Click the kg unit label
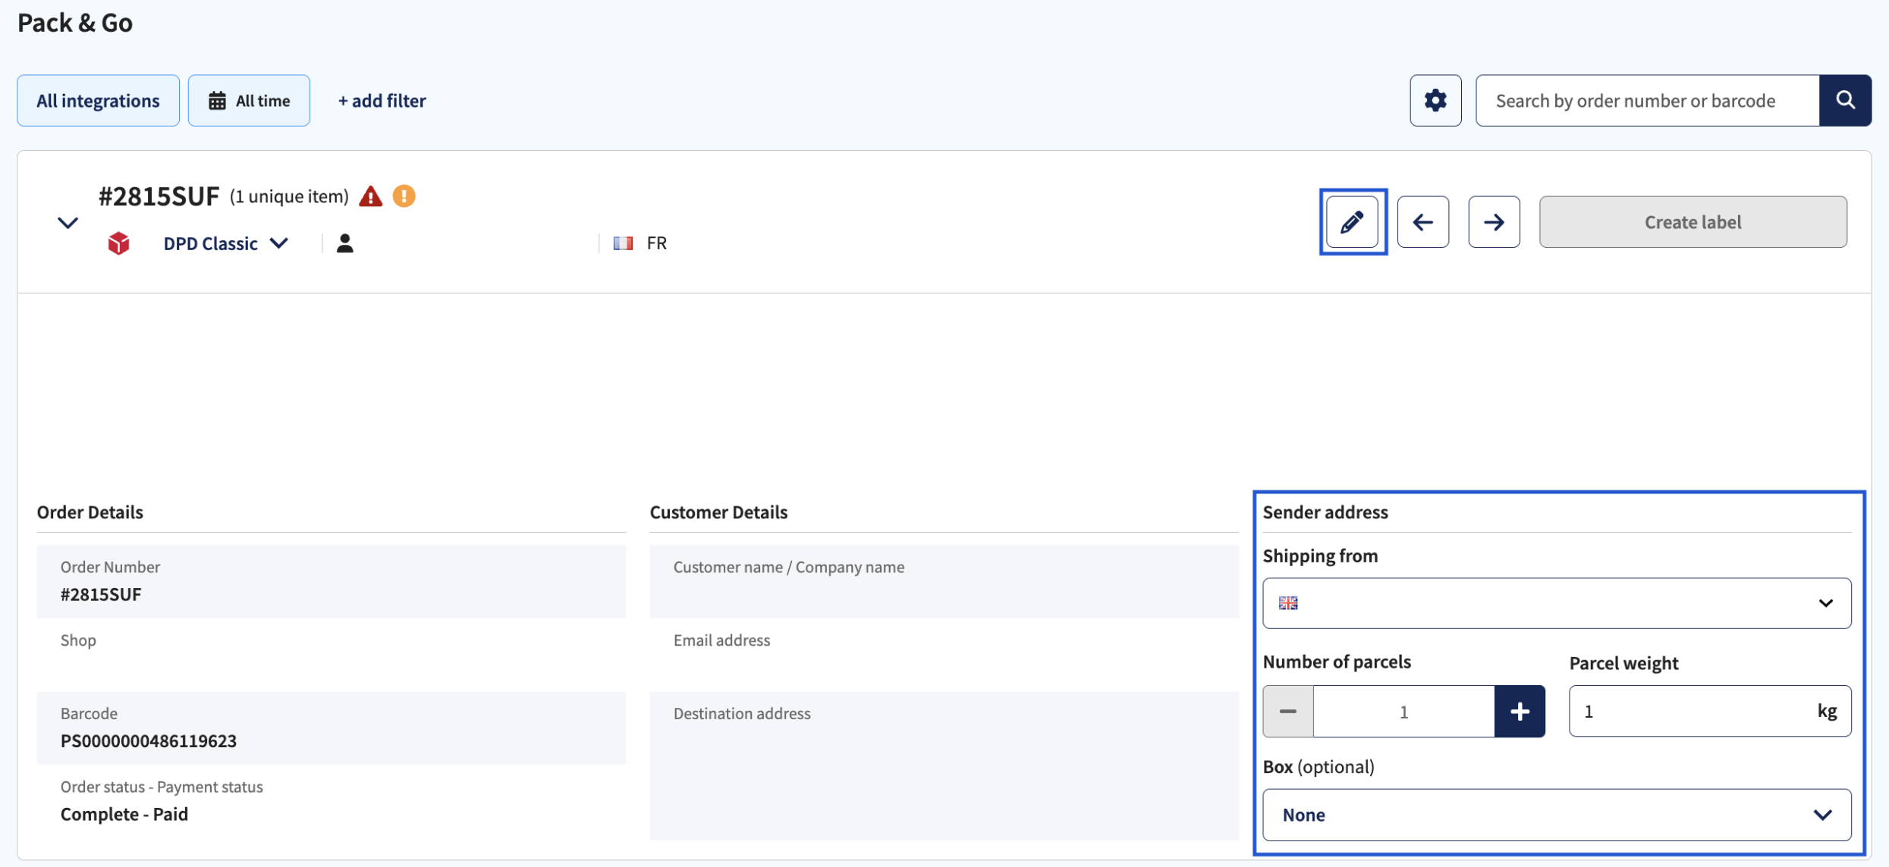 (x=1827, y=711)
